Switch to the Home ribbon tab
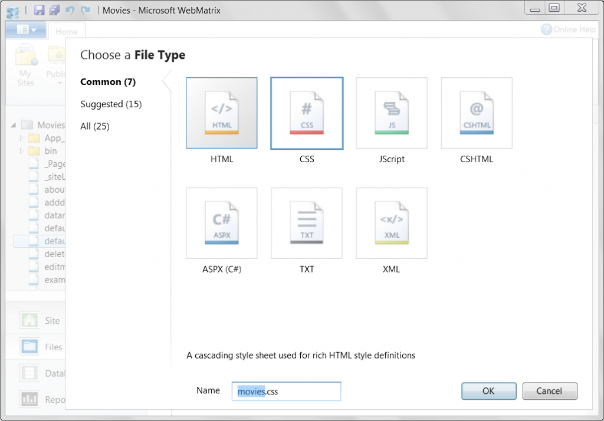 (66, 32)
